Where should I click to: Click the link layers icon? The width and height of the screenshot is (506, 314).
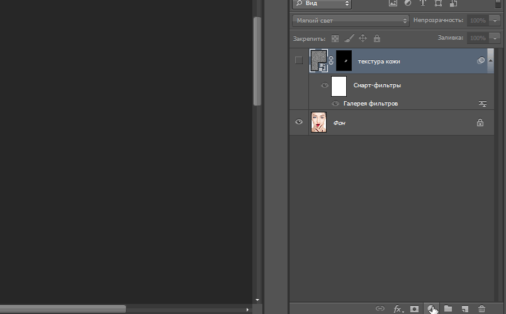click(x=379, y=308)
